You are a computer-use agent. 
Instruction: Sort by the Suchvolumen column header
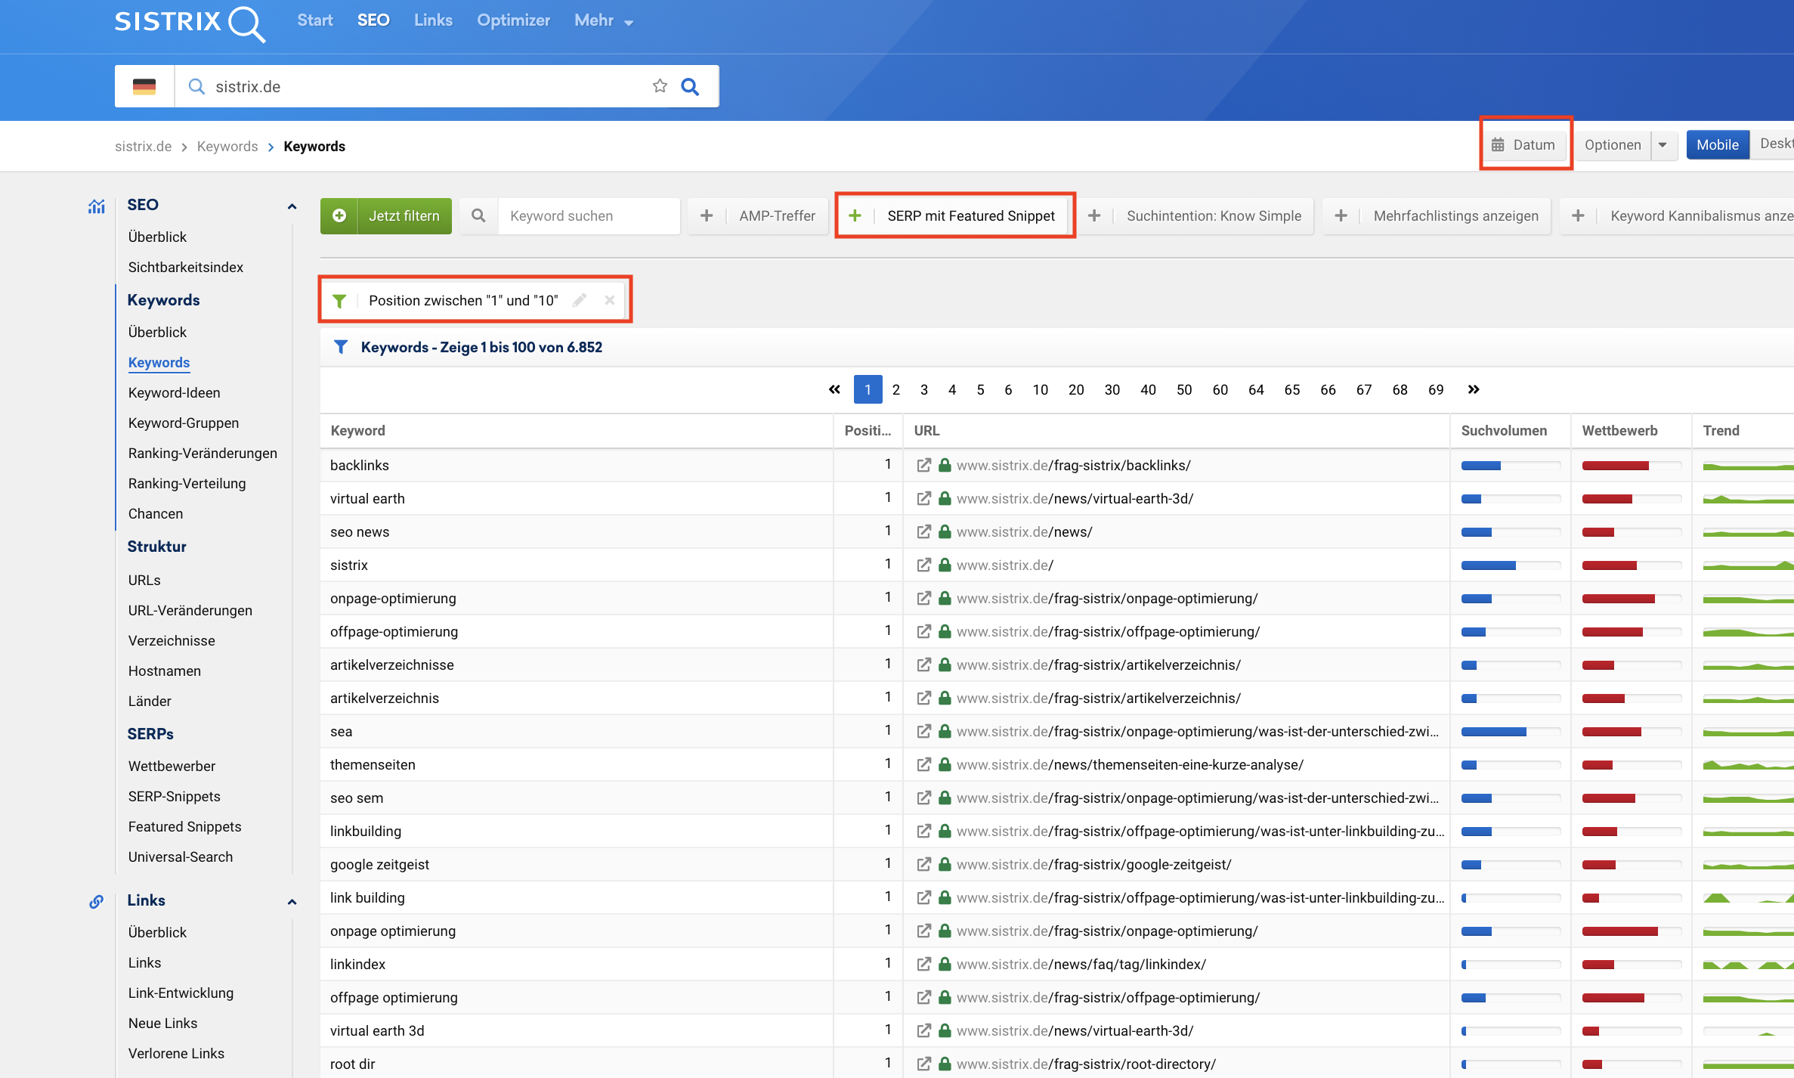click(x=1504, y=430)
